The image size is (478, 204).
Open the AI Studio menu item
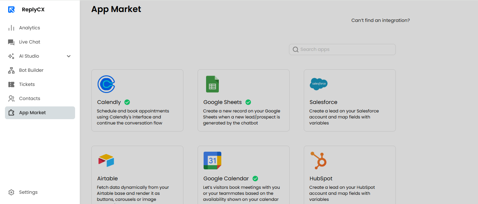[40, 56]
